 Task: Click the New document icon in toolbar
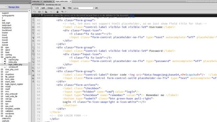click(x=35, y=12)
